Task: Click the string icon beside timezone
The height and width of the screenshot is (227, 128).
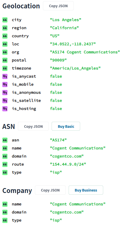Action: (5, 68)
